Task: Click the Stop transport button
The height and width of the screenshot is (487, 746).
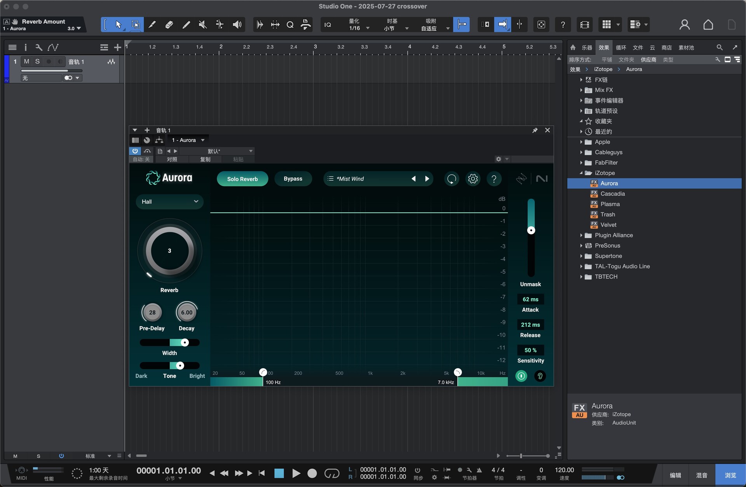Action: [279, 473]
